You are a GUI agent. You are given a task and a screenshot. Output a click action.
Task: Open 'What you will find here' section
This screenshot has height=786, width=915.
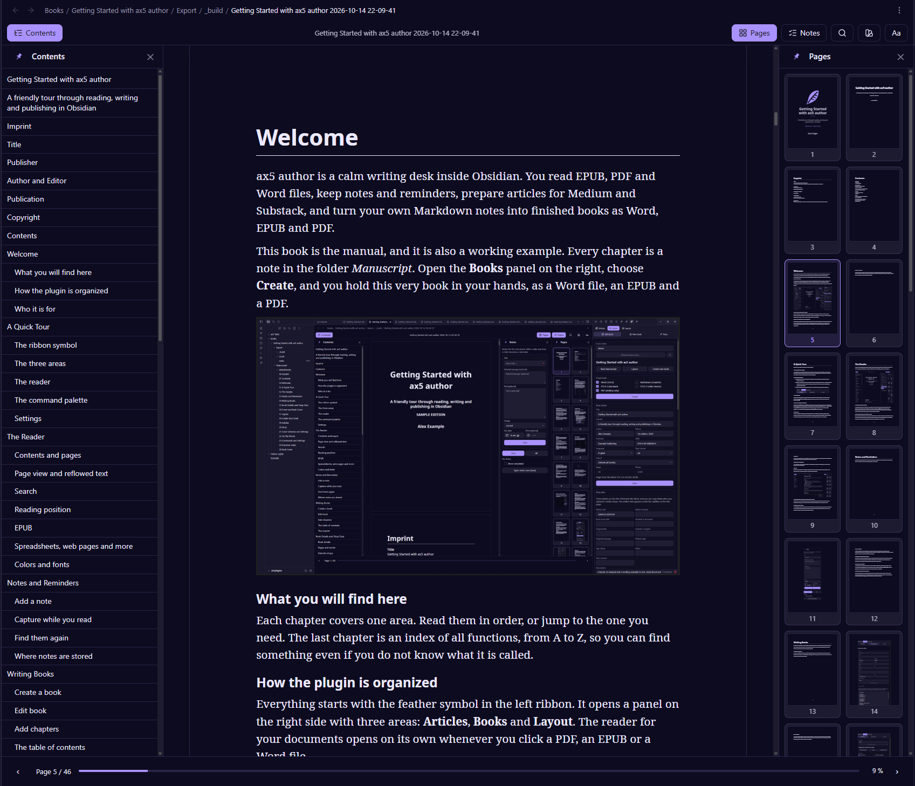pos(80,272)
